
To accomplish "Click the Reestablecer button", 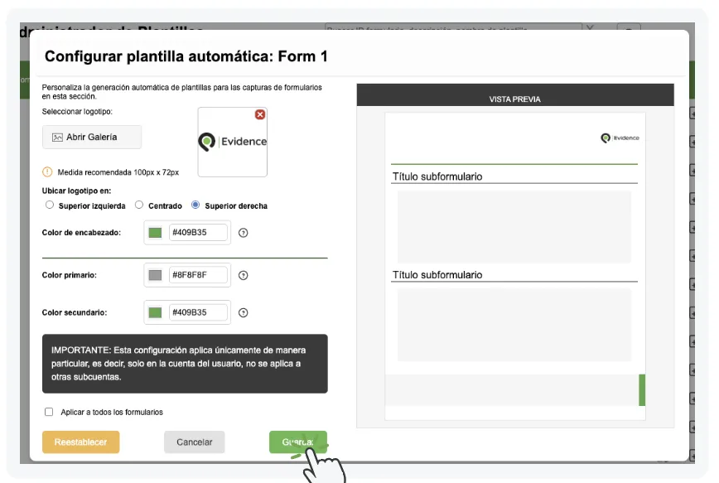I will coord(80,442).
